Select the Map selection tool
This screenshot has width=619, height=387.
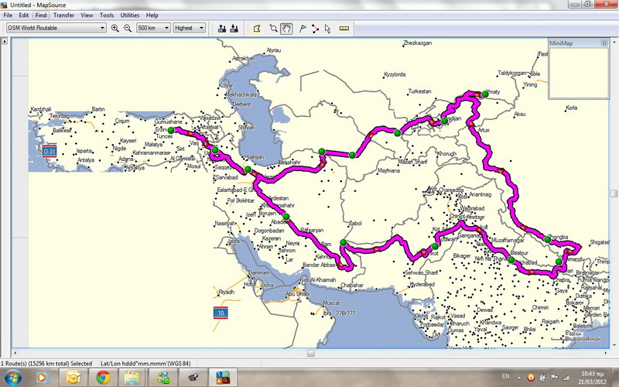pos(257,28)
